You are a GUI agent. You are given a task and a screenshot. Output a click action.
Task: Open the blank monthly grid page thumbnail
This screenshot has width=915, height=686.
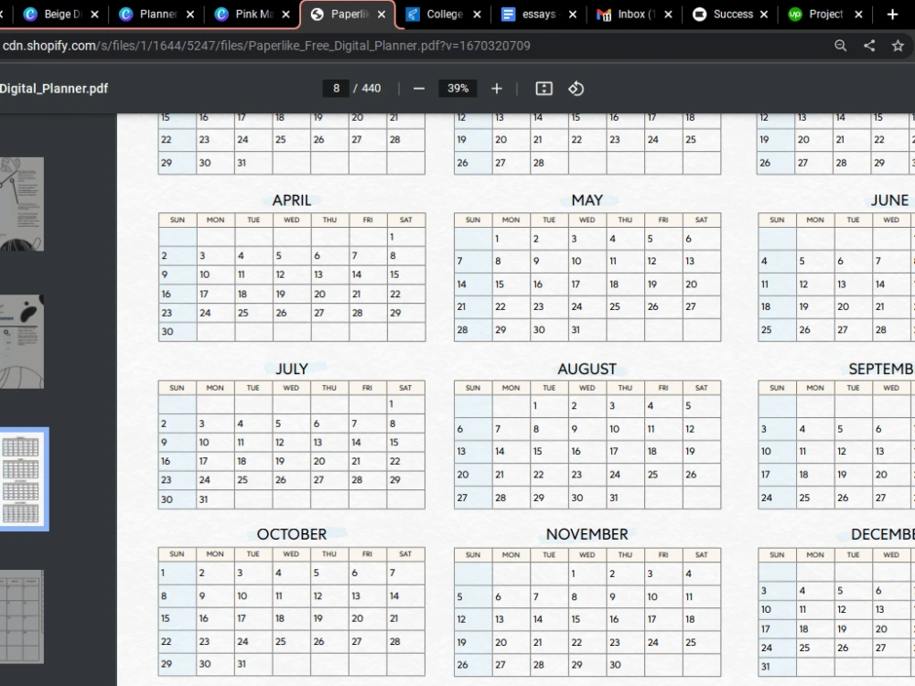[x=22, y=616]
